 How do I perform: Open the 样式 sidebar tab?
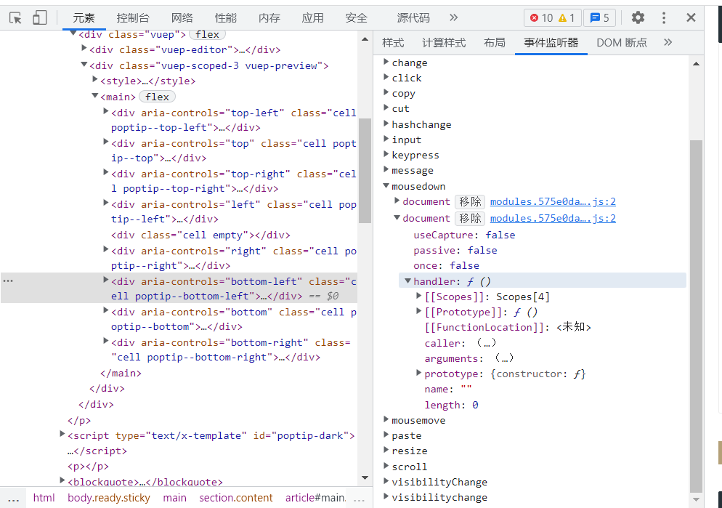coord(393,42)
